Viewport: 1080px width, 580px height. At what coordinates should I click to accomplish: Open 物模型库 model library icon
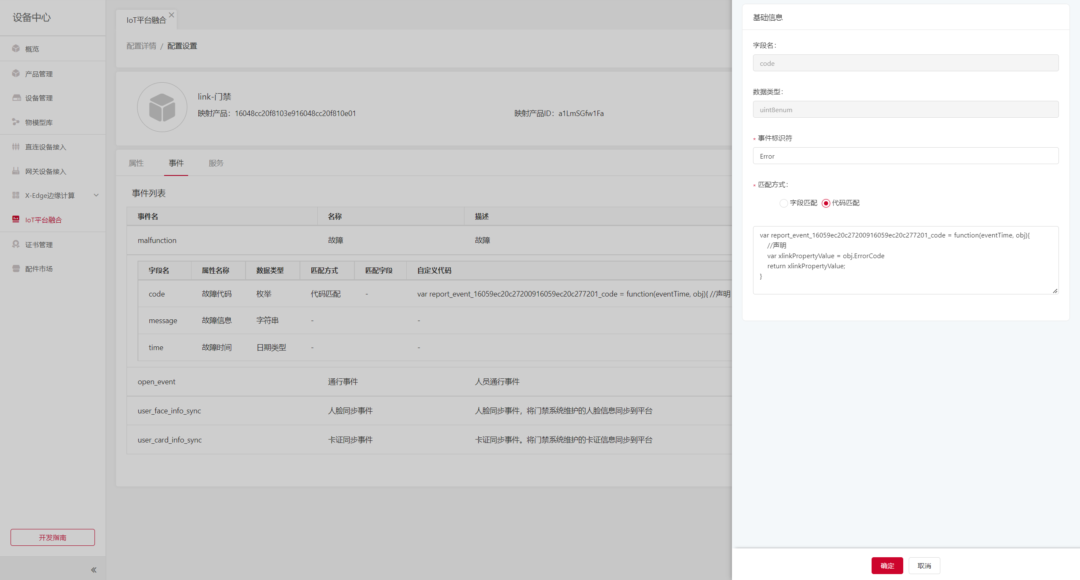(16, 122)
